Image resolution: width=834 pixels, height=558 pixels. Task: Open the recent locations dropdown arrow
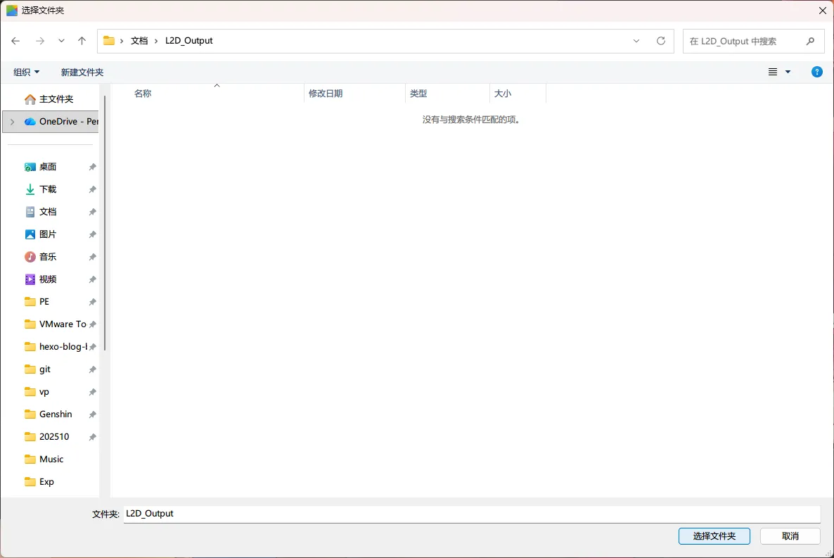(x=61, y=41)
